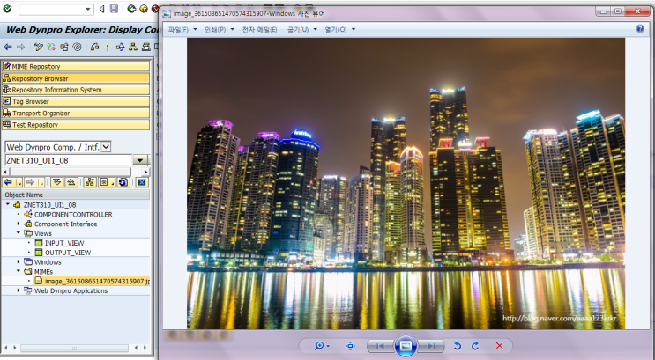Screen dimensions: 655x360
Task: Select OUTPUT_VIEW in the tree
Action: 68,253
